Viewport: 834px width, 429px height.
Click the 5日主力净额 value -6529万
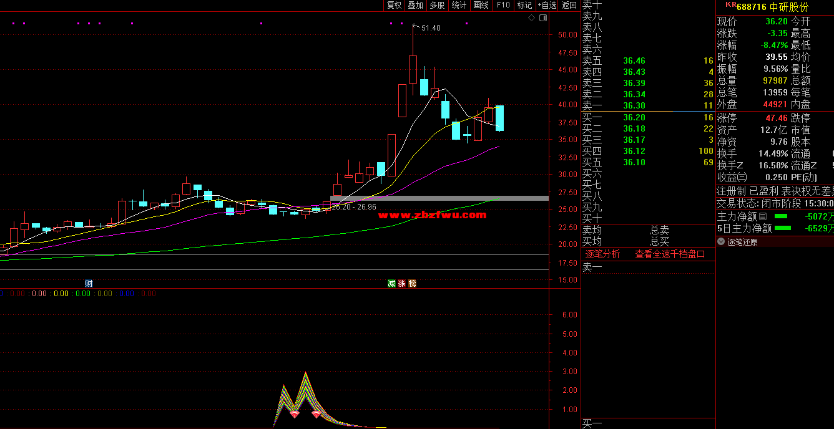pos(819,228)
